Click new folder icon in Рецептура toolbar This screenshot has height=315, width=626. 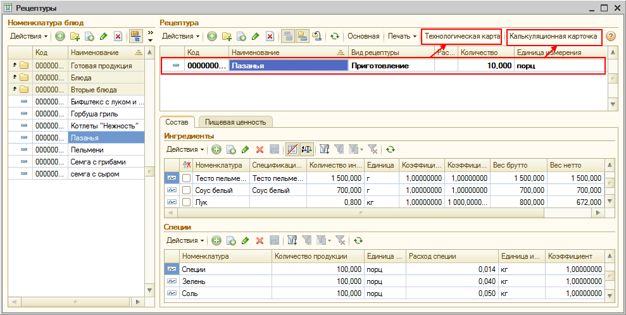[x=227, y=37]
